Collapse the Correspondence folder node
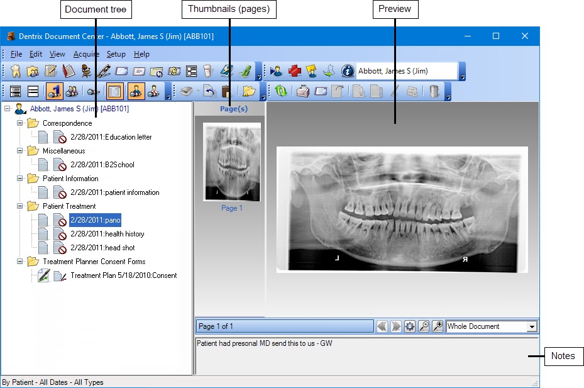Image resolution: width=584 pixels, height=388 pixels. click(x=20, y=123)
